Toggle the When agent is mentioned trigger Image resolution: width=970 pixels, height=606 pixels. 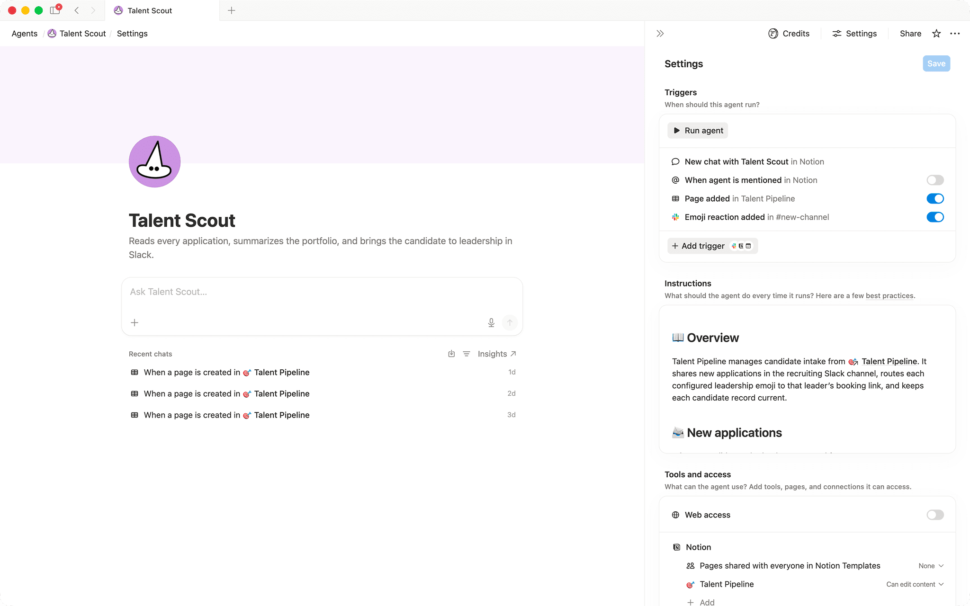(935, 180)
